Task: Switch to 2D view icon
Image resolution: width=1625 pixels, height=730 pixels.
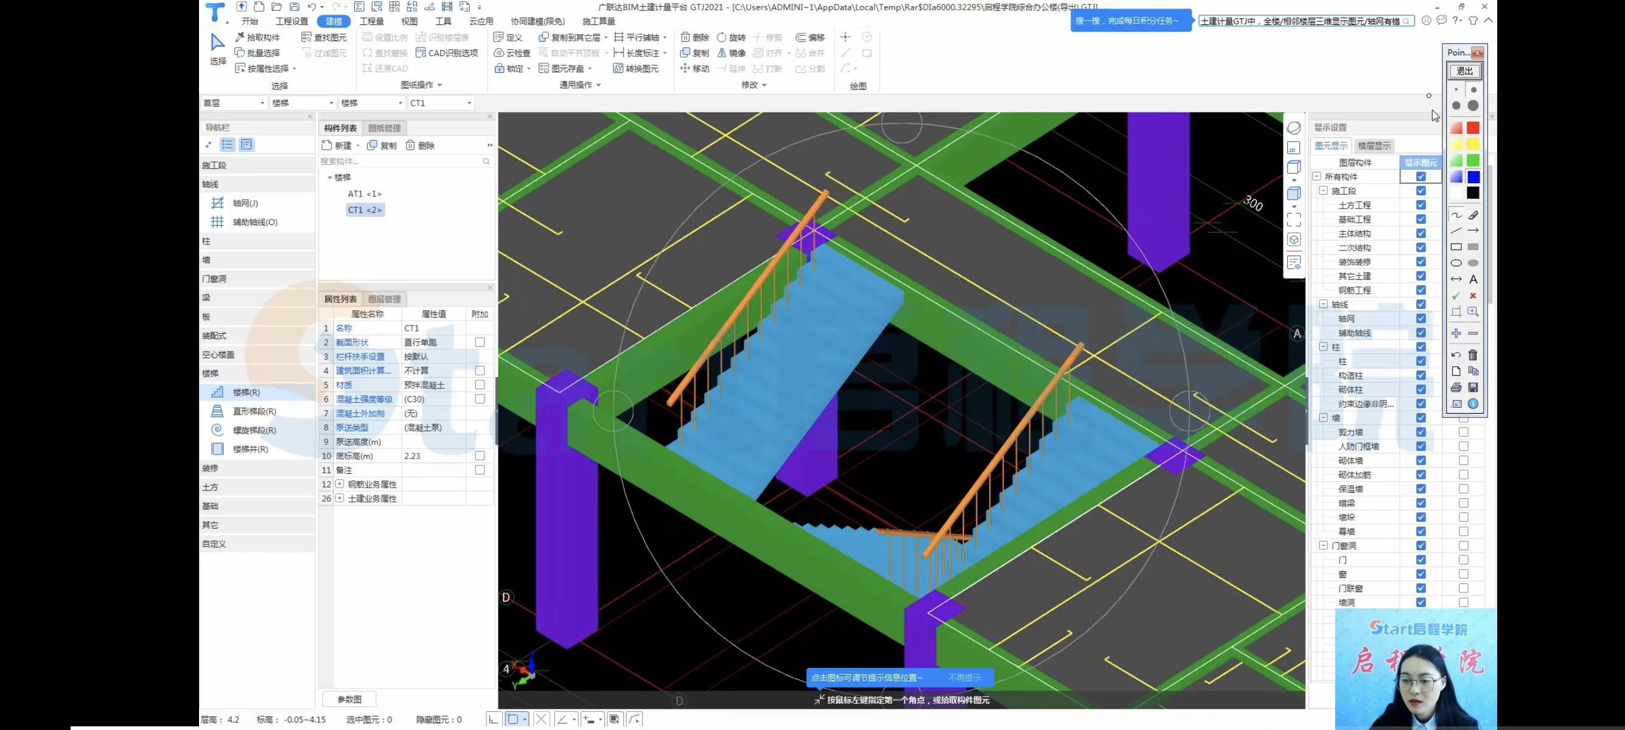Action: coord(1293,149)
